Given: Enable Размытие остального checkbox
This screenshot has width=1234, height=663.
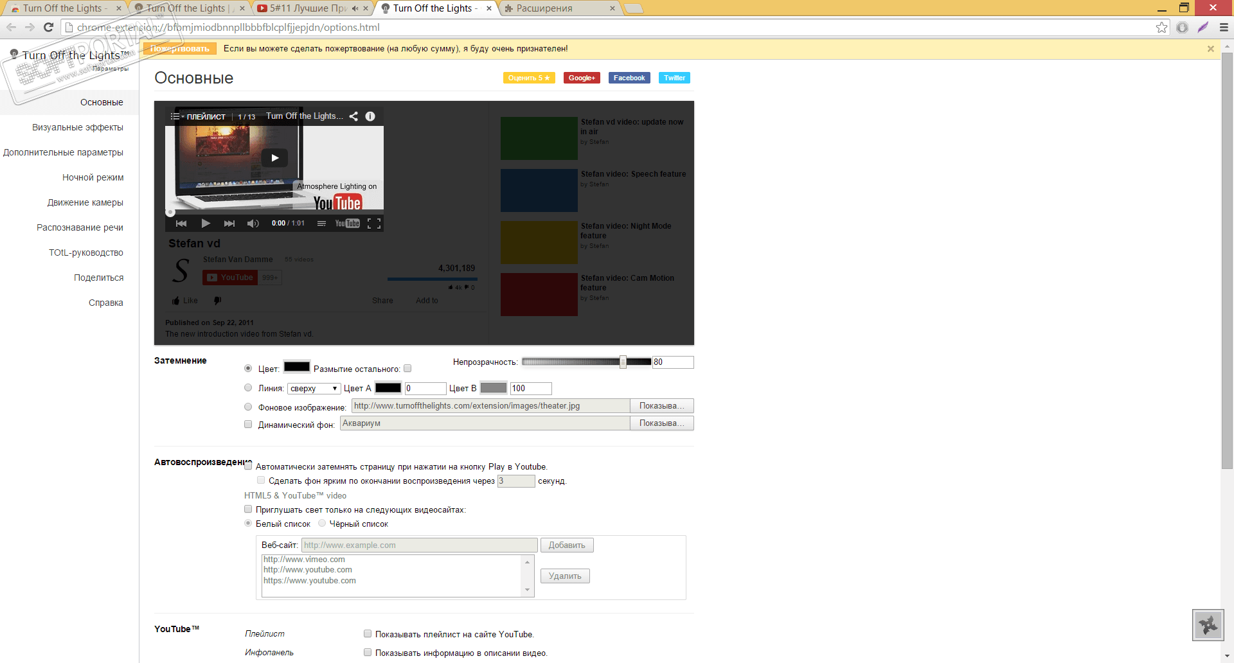Looking at the screenshot, I should (407, 368).
